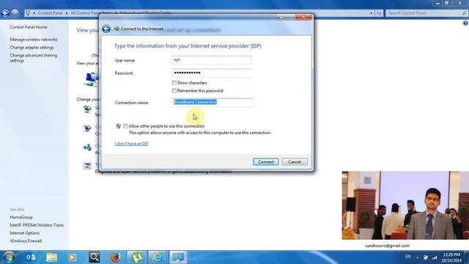Screen dimensions: 469x264
Task: Launch Outlook from the taskbar
Action: (31, 257)
